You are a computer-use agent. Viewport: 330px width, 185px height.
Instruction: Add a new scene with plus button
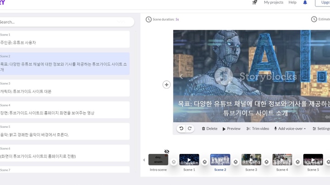point(166,85)
